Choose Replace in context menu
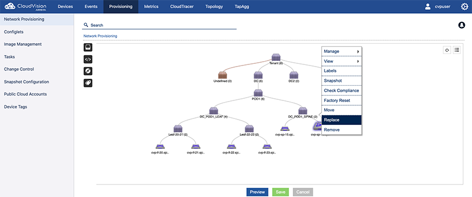472x197 pixels. pyautogui.click(x=341, y=120)
